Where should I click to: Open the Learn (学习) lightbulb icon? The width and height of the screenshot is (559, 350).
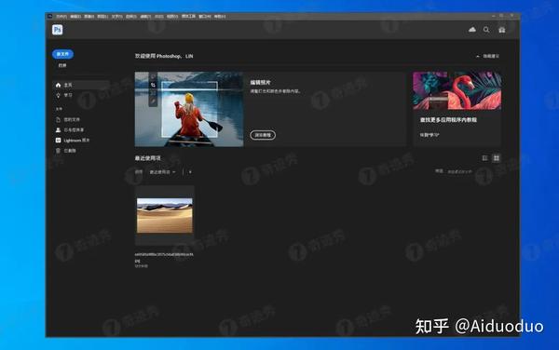pos(58,96)
